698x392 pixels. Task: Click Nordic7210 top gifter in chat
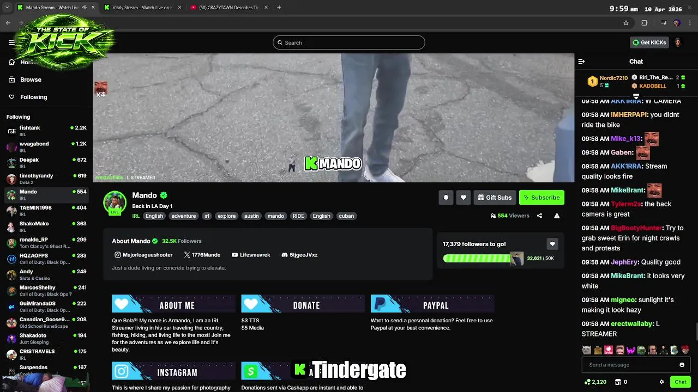[613, 78]
